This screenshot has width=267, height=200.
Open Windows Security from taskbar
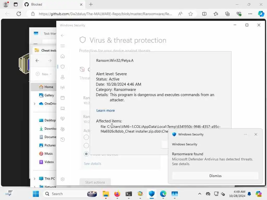tap(151, 194)
